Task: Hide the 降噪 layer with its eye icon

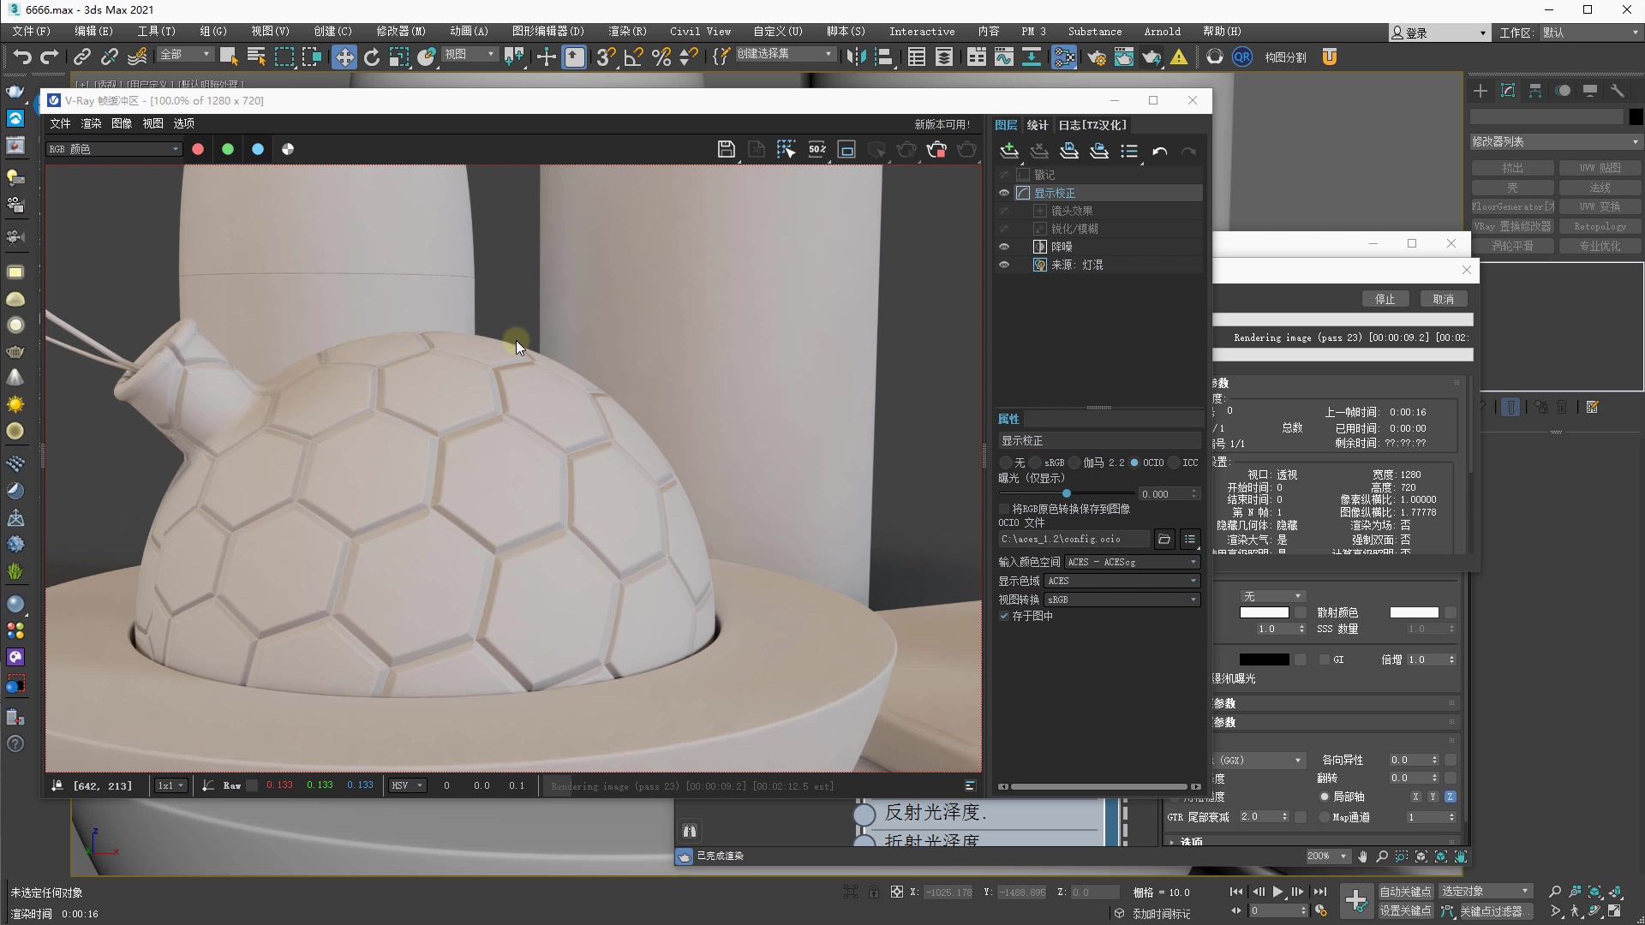Action: 1004,247
